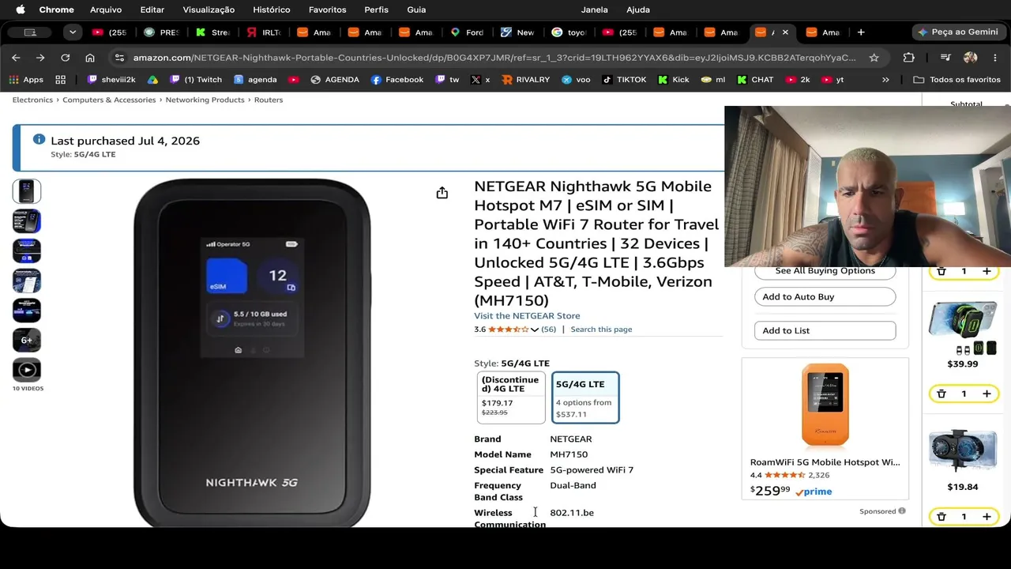Show more bookmarks with the overflow chevron

(885, 80)
